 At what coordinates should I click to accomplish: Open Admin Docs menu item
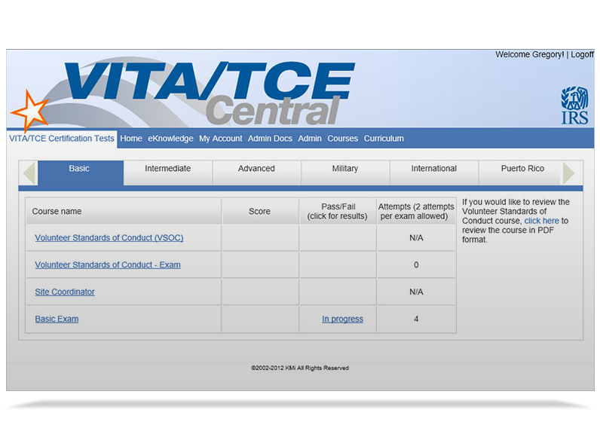(x=270, y=139)
